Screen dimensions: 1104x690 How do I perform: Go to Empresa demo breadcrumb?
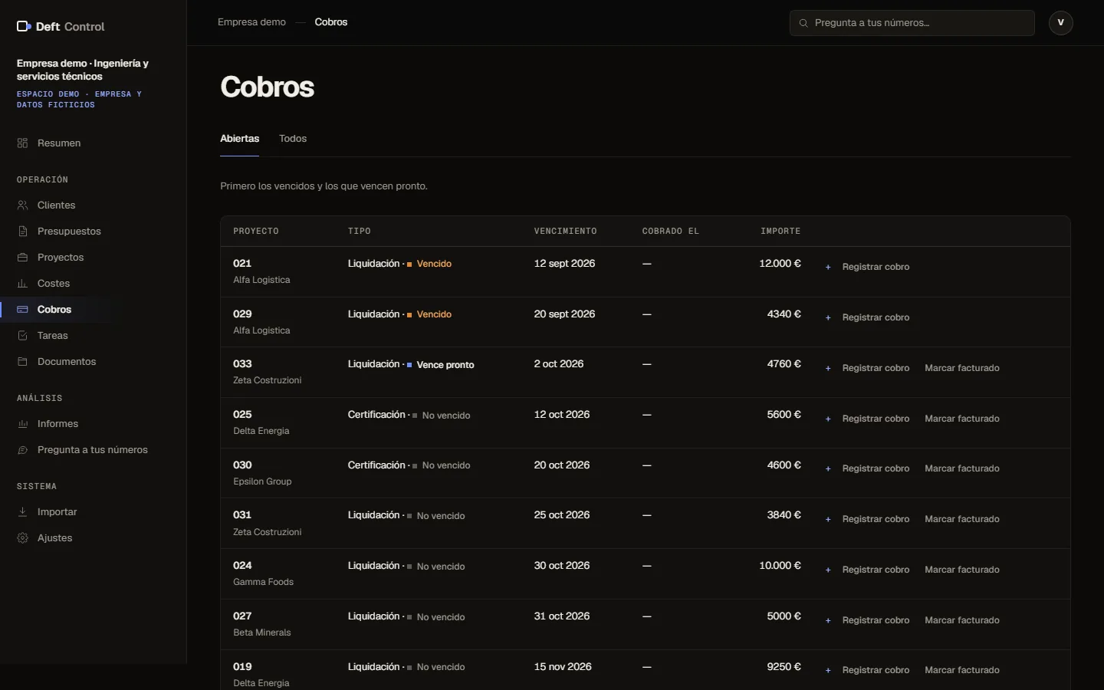tap(251, 22)
